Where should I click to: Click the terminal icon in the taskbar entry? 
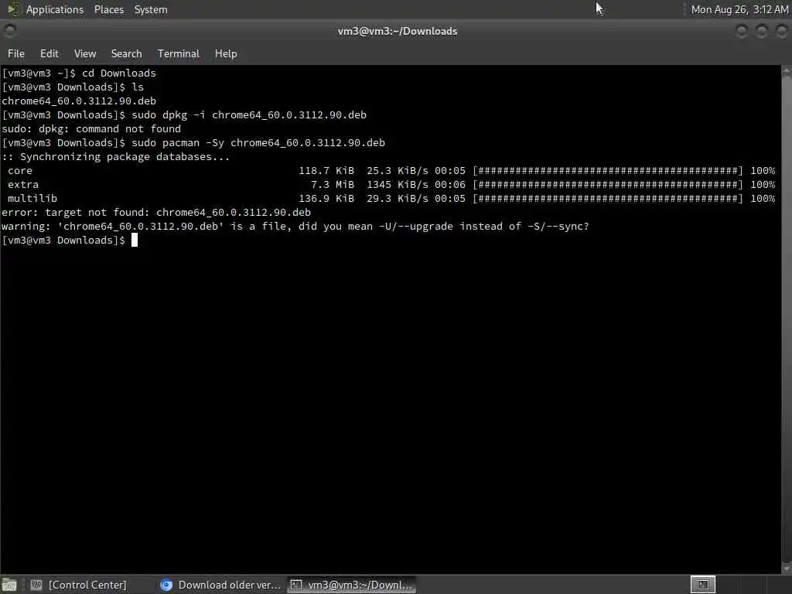click(x=296, y=585)
